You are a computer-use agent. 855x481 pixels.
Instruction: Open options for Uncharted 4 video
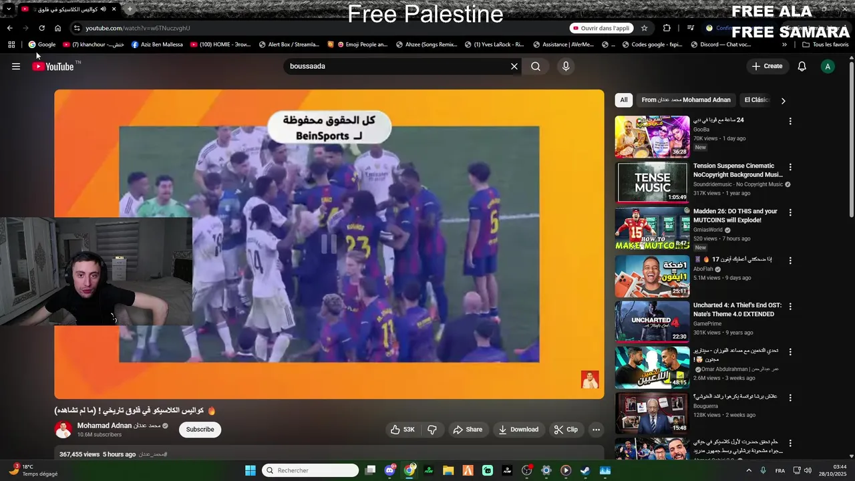coord(790,306)
